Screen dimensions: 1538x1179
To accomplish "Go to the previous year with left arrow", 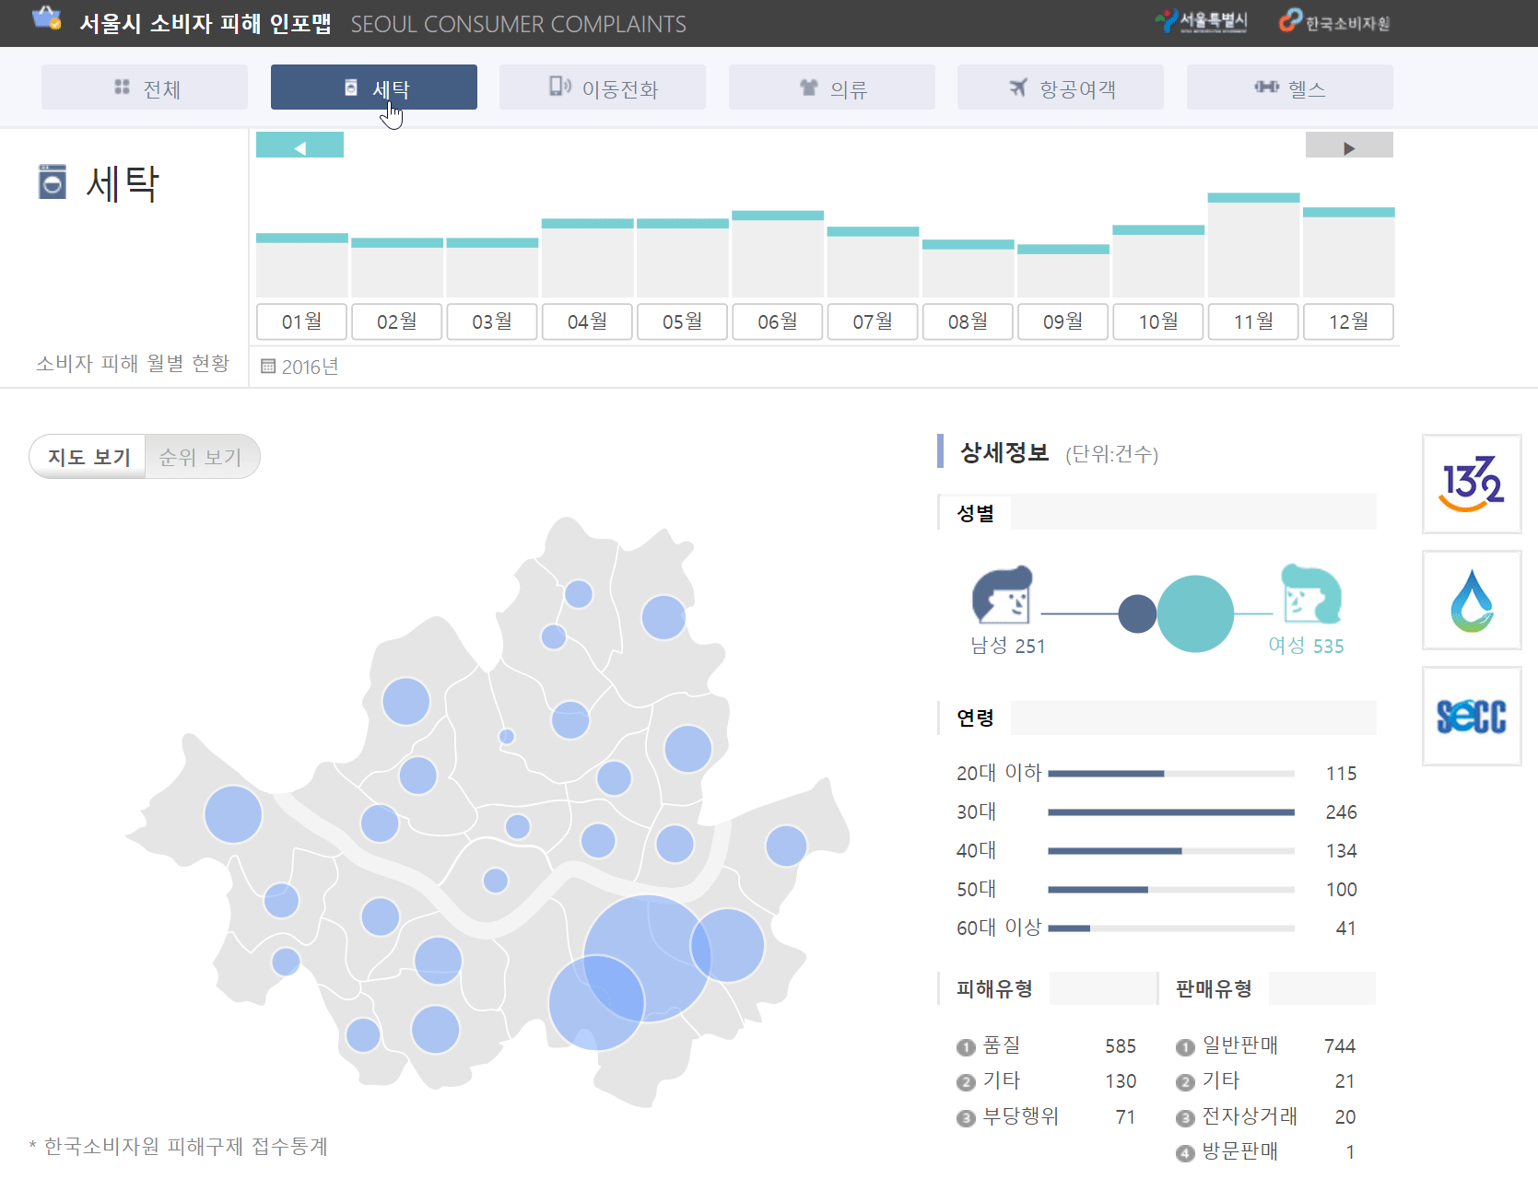I will (299, 145).
